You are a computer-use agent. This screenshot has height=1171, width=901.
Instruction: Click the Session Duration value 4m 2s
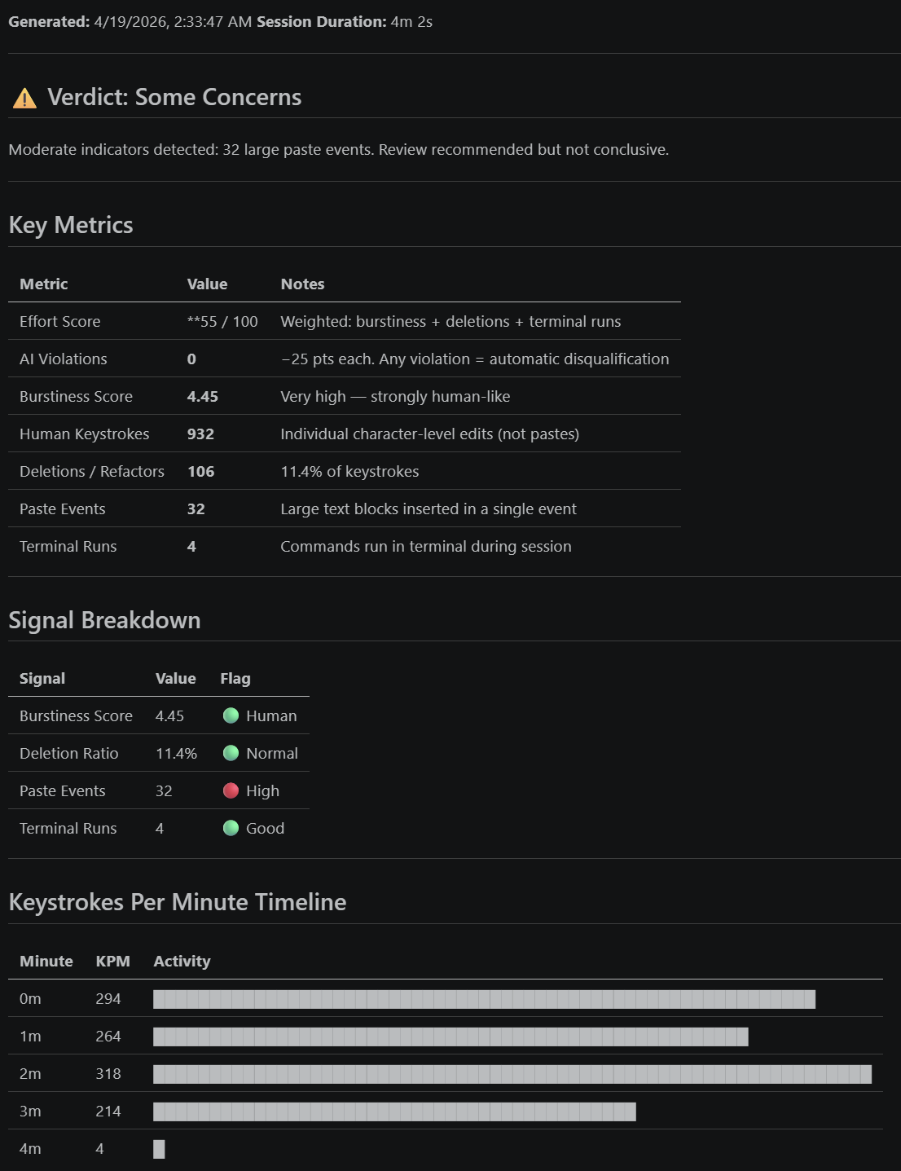click(411, 22)
